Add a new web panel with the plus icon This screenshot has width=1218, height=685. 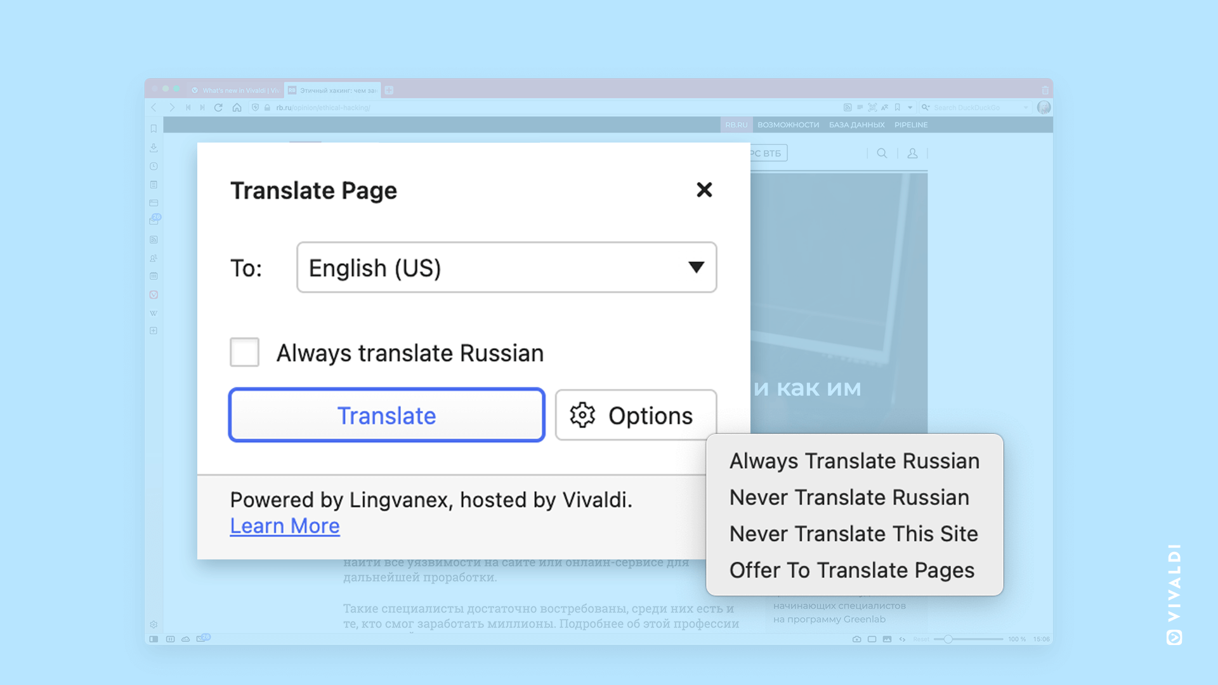tap(154, 330)
